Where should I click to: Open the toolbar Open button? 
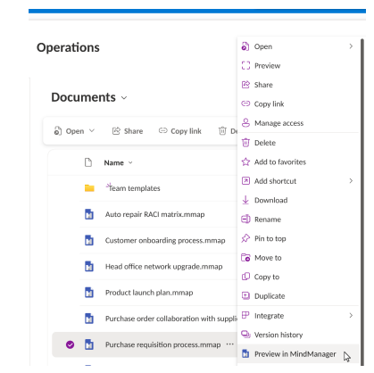(x=70, y=131)
